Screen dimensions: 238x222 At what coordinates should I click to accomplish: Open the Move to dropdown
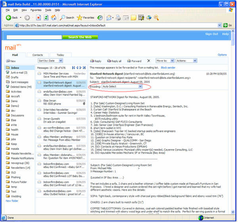(165, 61)
